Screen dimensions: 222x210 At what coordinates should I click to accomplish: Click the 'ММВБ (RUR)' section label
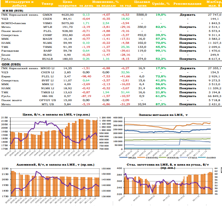[x=13, y=11]
